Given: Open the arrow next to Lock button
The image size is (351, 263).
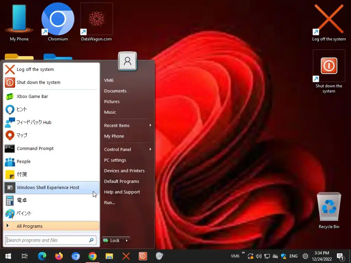Looking at the screenshot, I should [x=126, y=240].
